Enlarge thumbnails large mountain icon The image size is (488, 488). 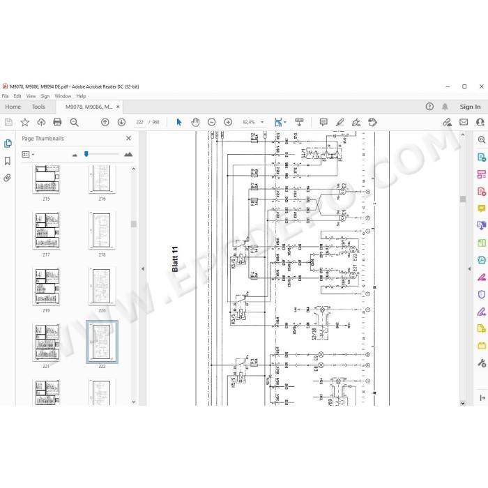[x=128, y=154]
